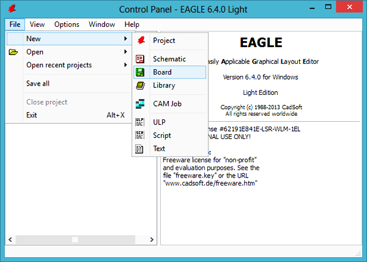Create a new Project
The height and width of the screenshot is (262, 367).
click(x=169, y=40)
